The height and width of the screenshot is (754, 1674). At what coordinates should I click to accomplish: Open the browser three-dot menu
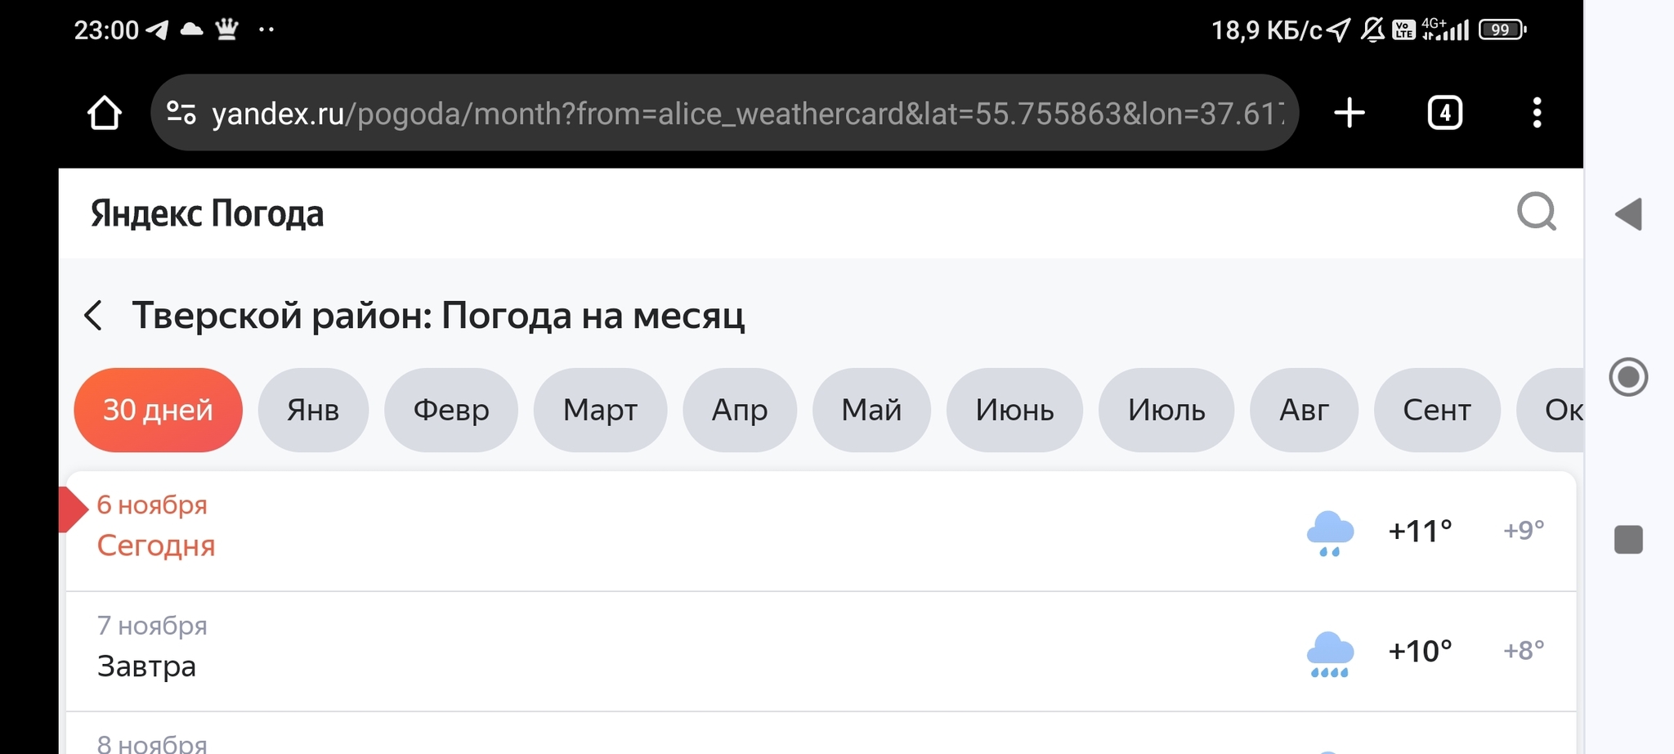[1537, 113]
